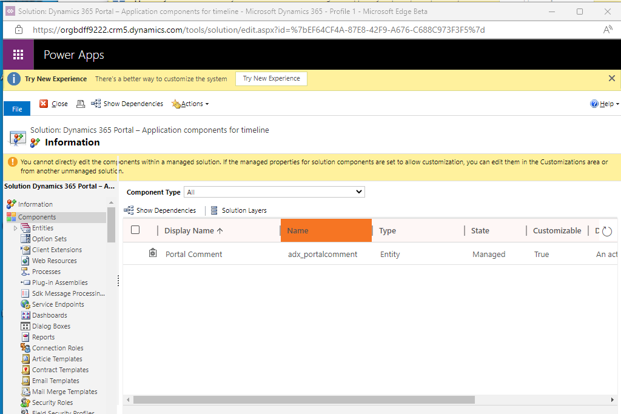
Task: Click the grid scroll left arrow
Action: click(128, 399)
